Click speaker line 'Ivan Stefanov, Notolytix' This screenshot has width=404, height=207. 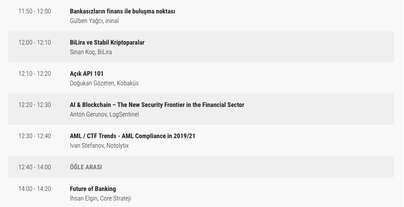[99, 146]
